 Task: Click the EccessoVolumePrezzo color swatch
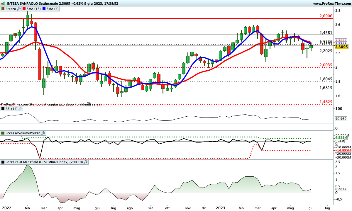click(3, 133)
